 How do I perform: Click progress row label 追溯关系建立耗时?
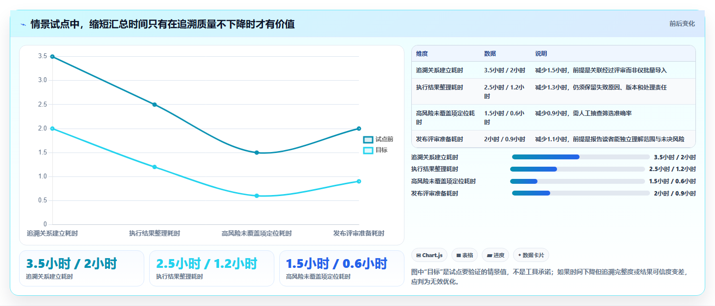[x=435, y=157]
